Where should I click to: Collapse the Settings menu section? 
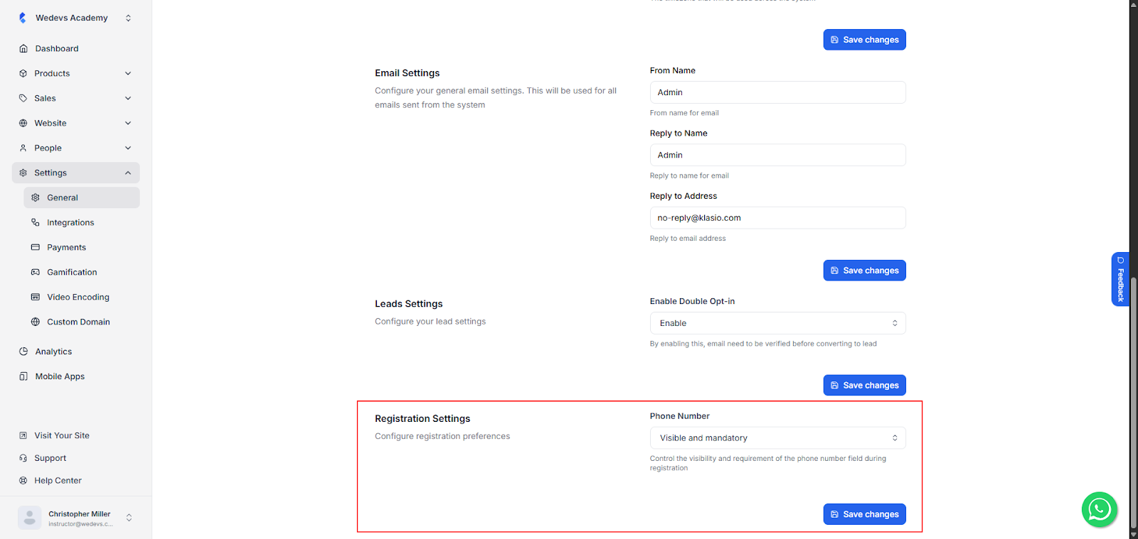[128, 173]
